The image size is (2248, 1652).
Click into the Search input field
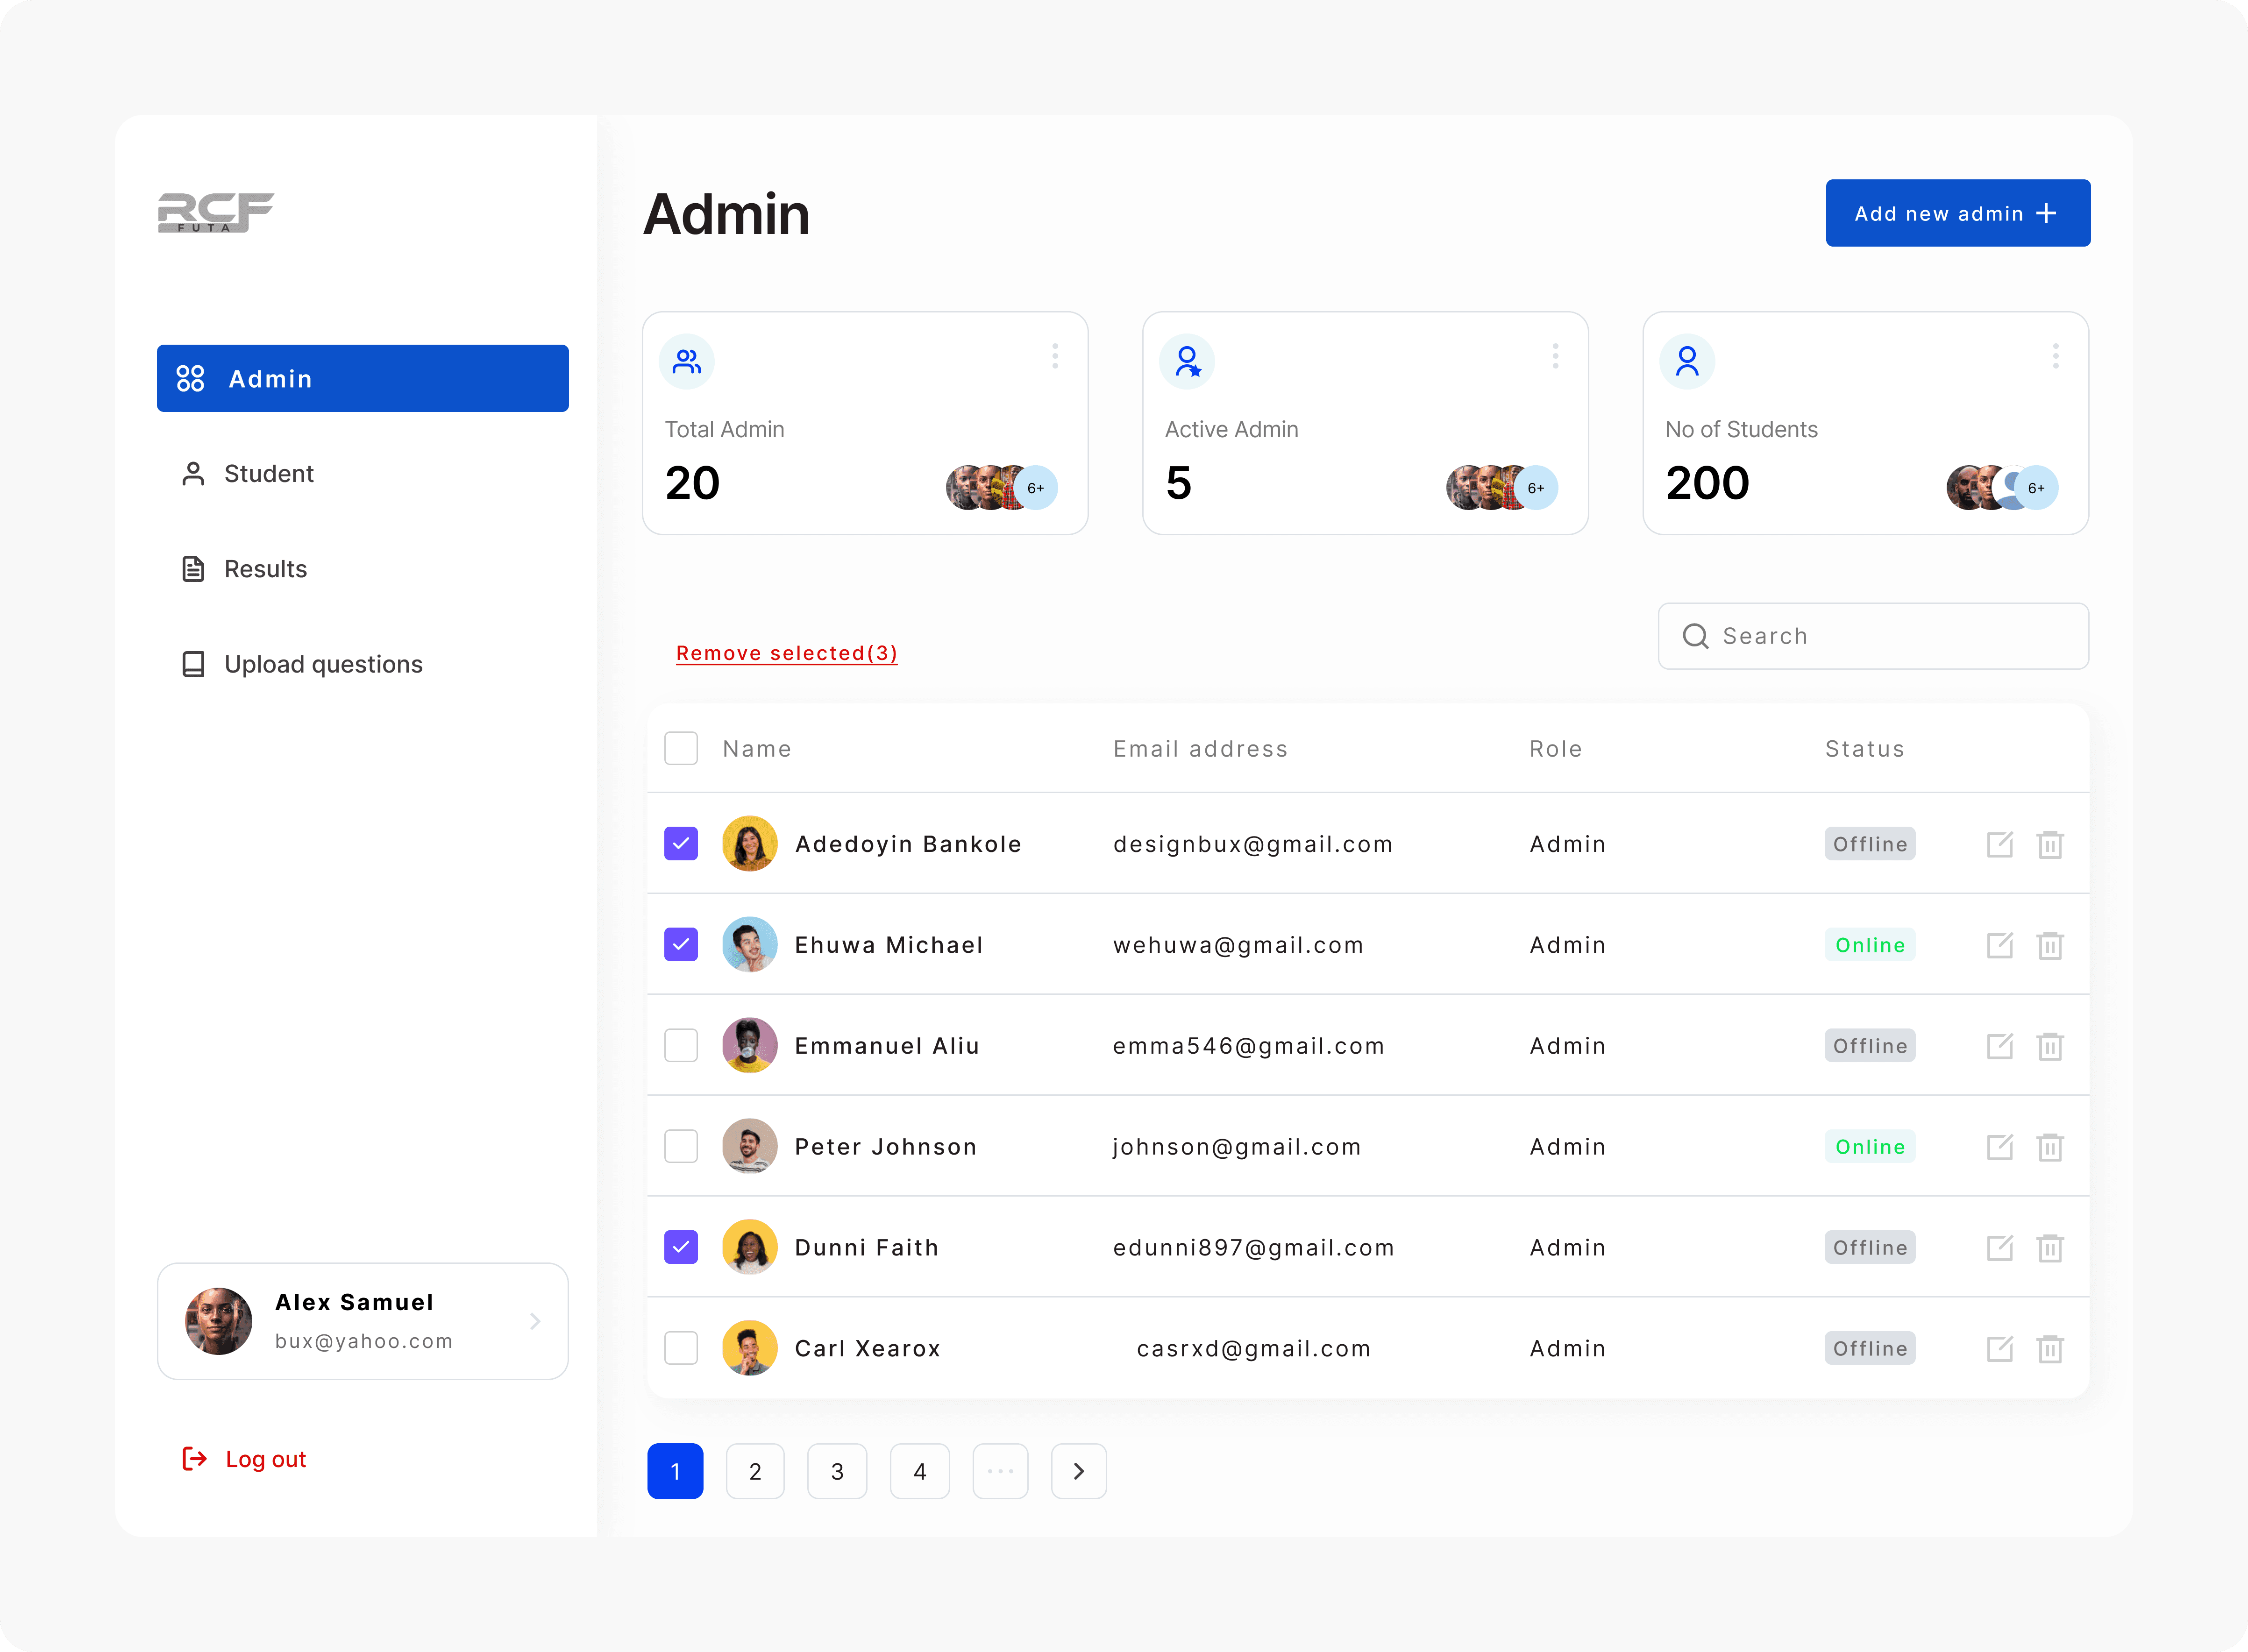click(x=1890, y=636)
